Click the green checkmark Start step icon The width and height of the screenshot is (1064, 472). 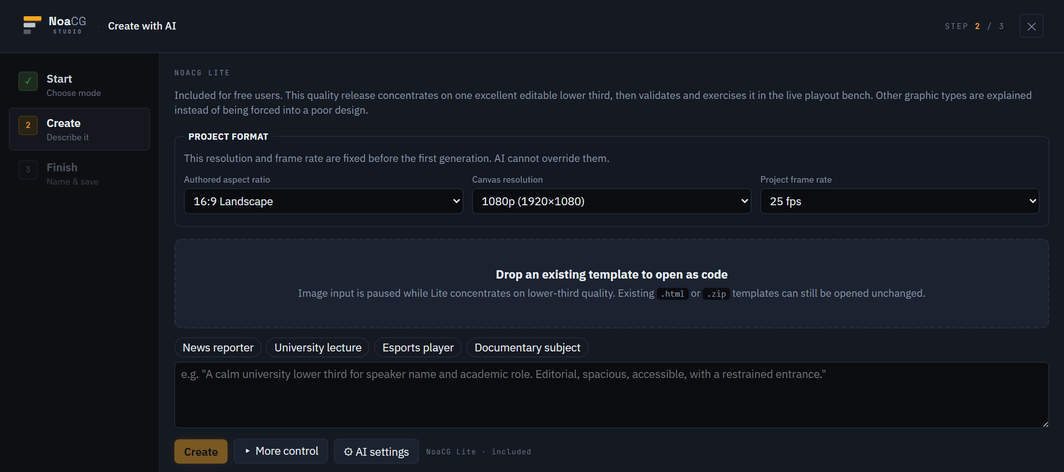point(28,81)
